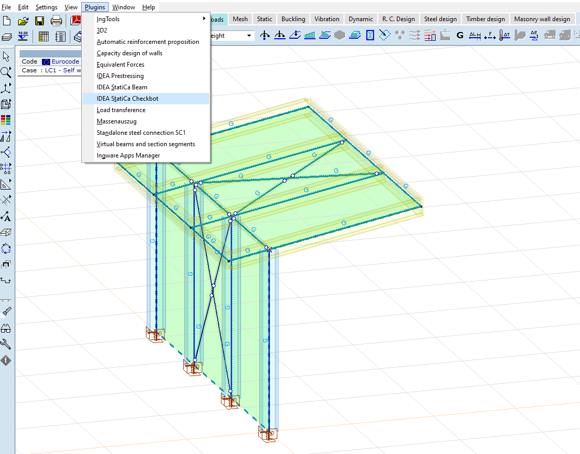Select Capacity design of walls plugin
Image resolution: width=580 pixels, height=454 pixels.
(x=130, y=53)
